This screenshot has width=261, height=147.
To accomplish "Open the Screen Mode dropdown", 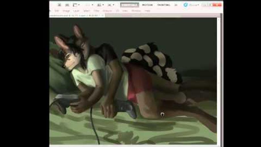I will coord(111,5).
